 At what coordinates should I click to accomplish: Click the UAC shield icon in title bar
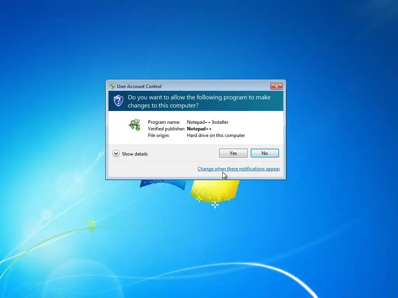point(112,86)
